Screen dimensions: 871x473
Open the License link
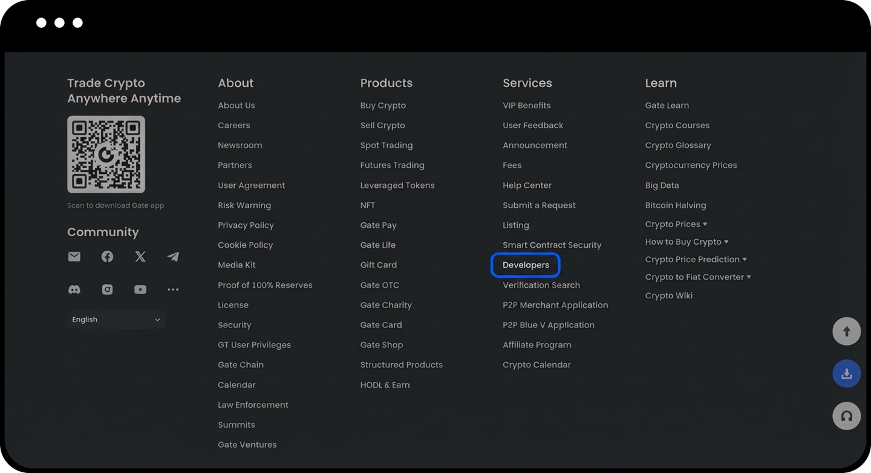pyautogui.click(x=233, y=305)
